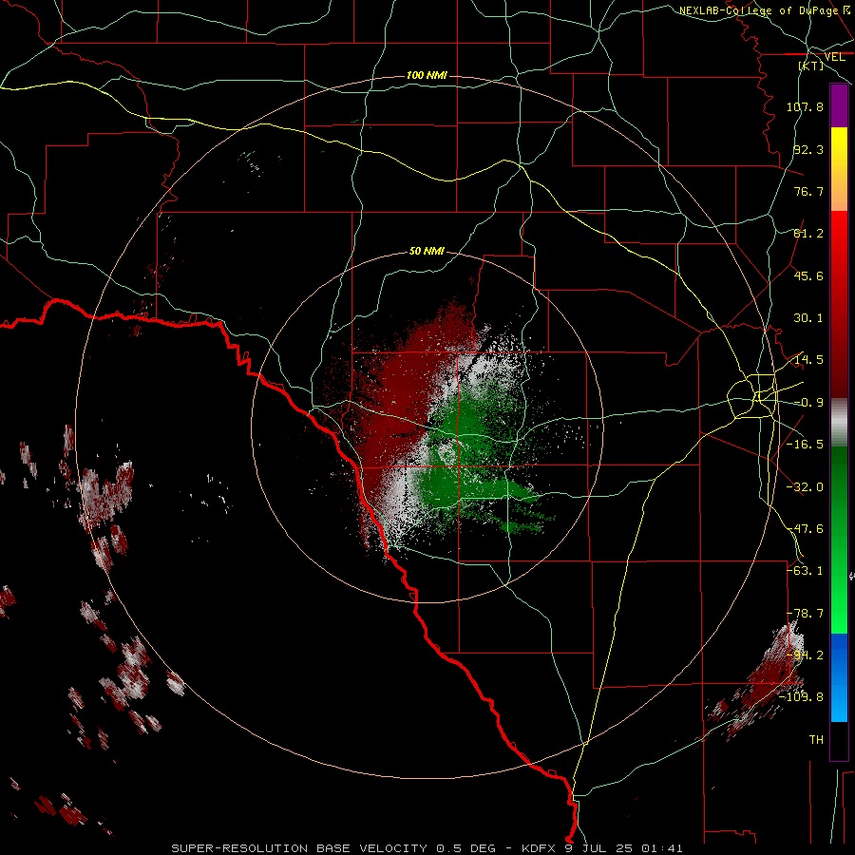Click the 61.2 velocity scale value

(x=808, y=234)
